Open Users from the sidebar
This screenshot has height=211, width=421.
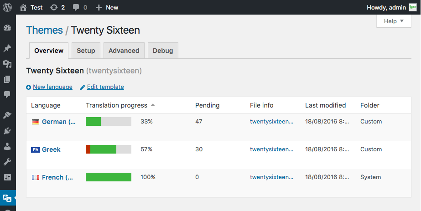[7, 146]
